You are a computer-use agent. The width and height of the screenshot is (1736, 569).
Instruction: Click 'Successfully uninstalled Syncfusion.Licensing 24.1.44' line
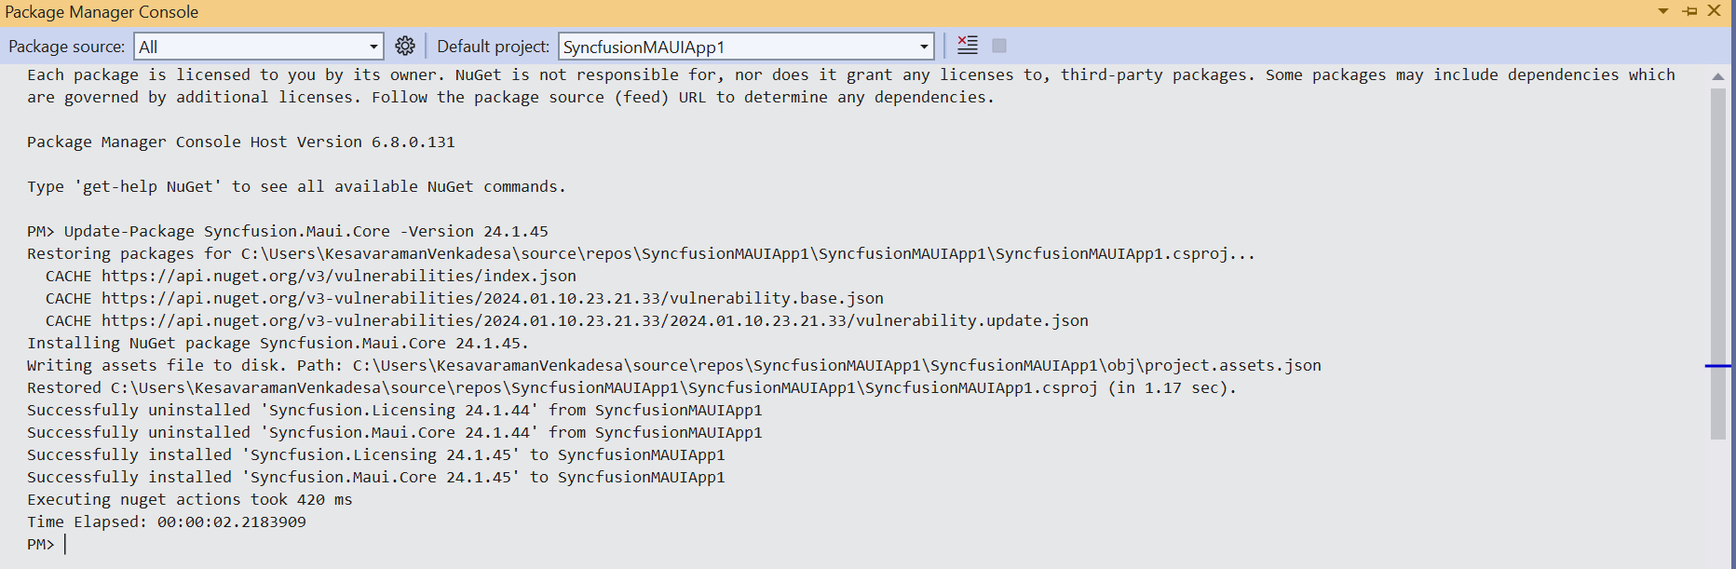tap(395, 411)
